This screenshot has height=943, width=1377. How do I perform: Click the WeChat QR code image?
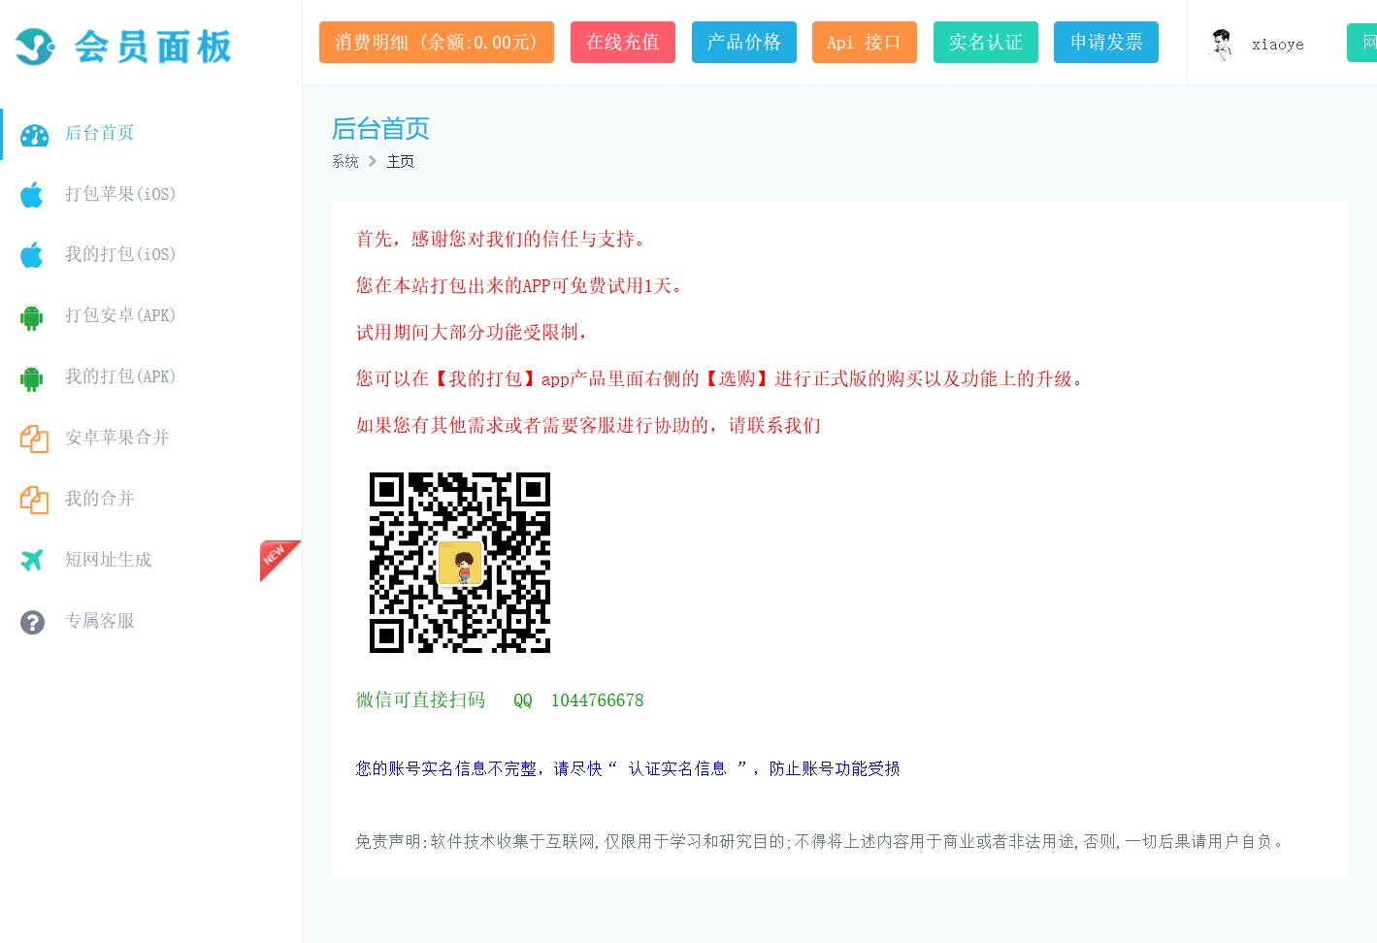(460, 563)
